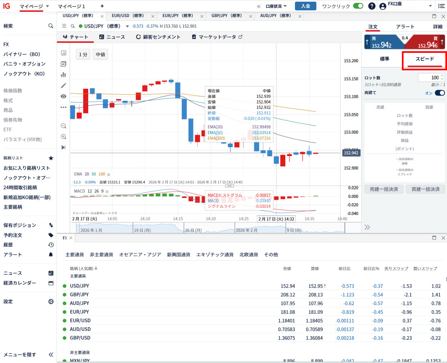Click the 入金 deposit button
The image size is (447, 363).
306,6
